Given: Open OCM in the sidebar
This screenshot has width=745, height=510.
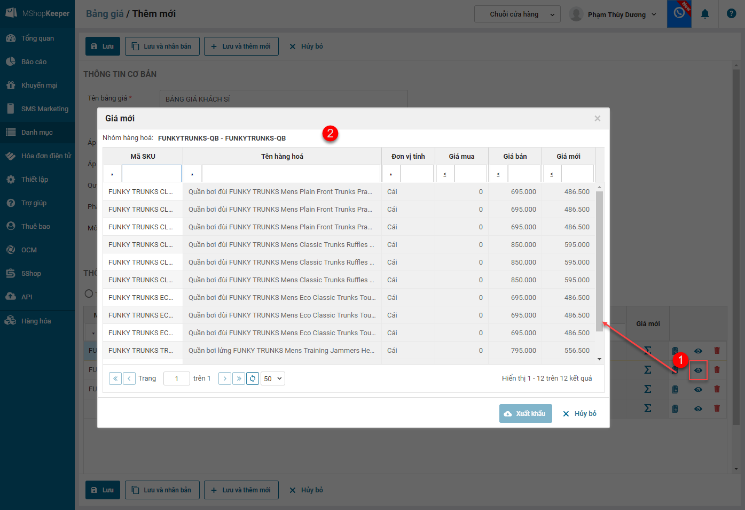Looking at the screenshot, I should (37, 250).
